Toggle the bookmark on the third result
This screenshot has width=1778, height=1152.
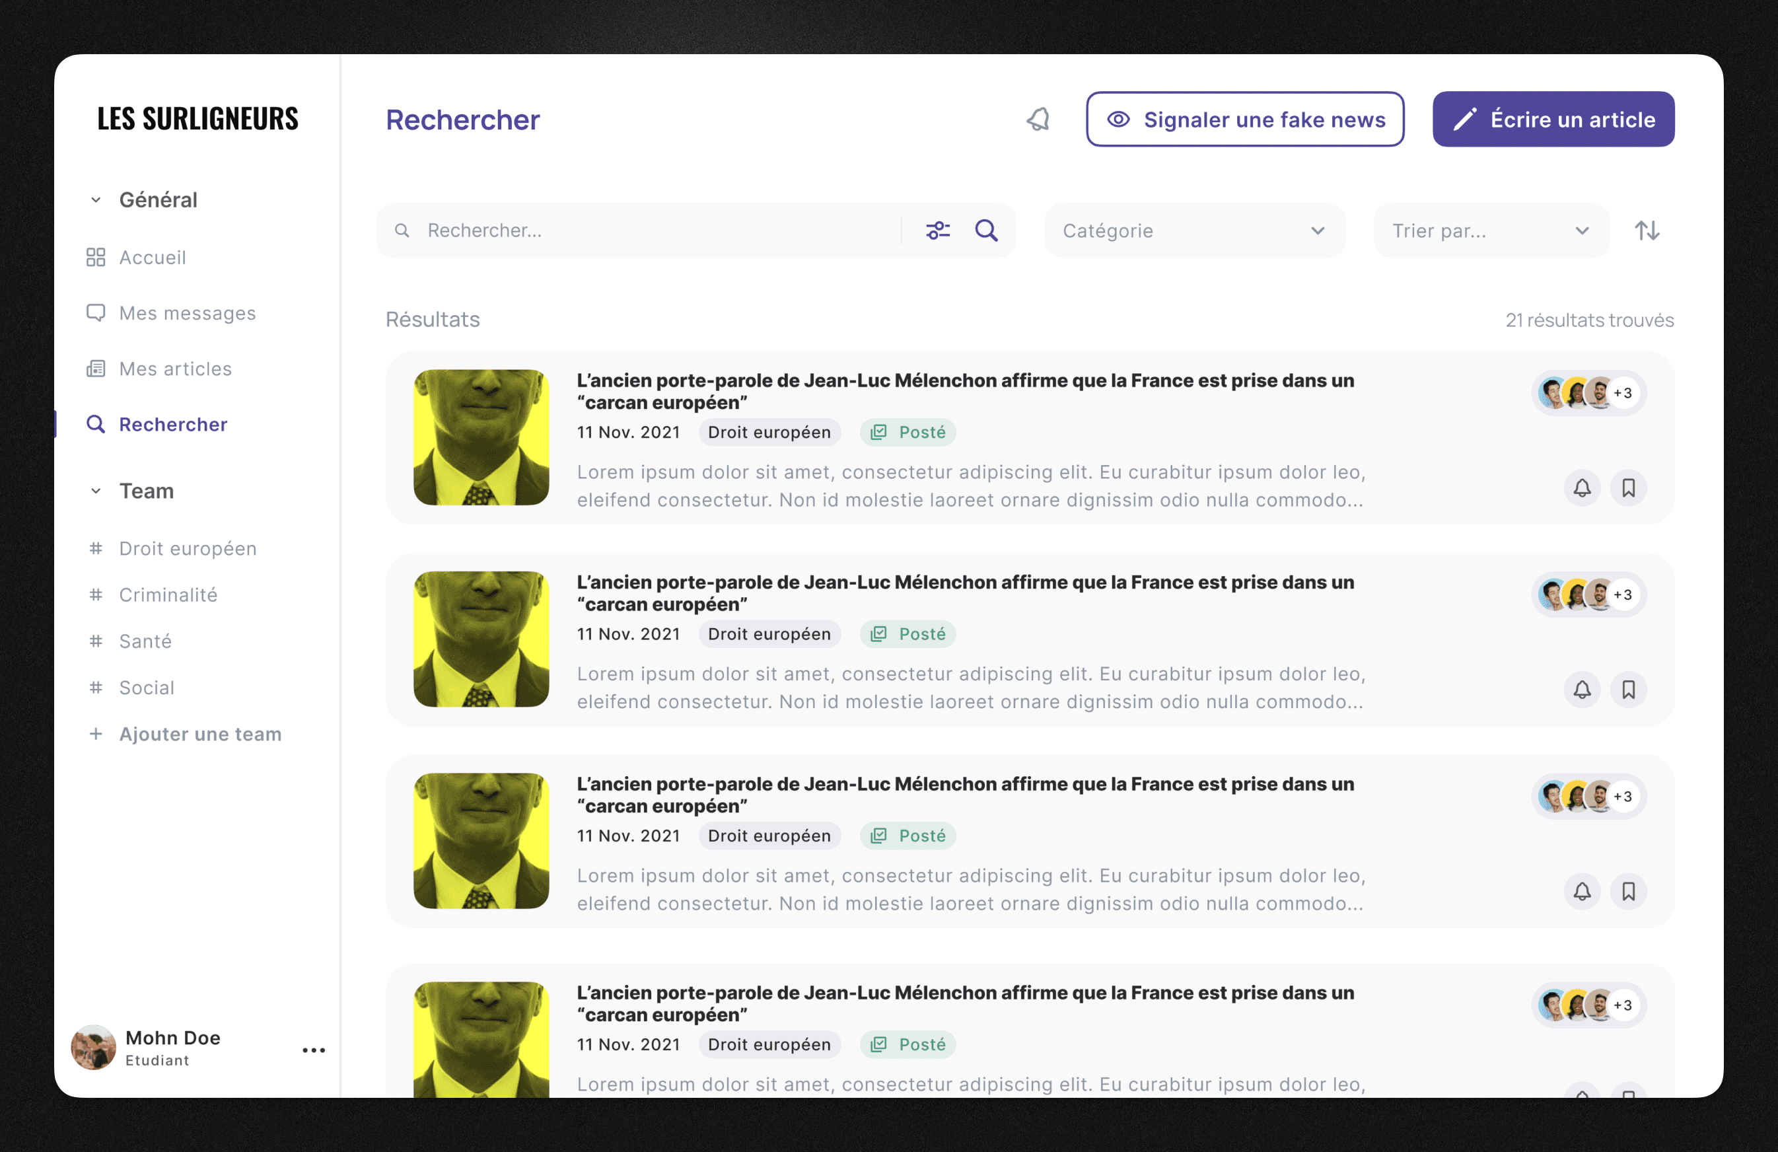(x=1630, y=891)
